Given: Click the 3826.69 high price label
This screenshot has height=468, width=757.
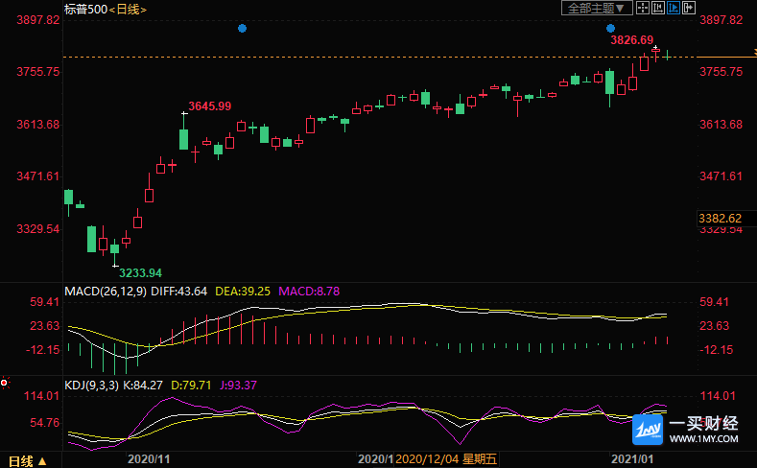Looking at the screenshot, I should pyautogui.click(x=631, y=40).
